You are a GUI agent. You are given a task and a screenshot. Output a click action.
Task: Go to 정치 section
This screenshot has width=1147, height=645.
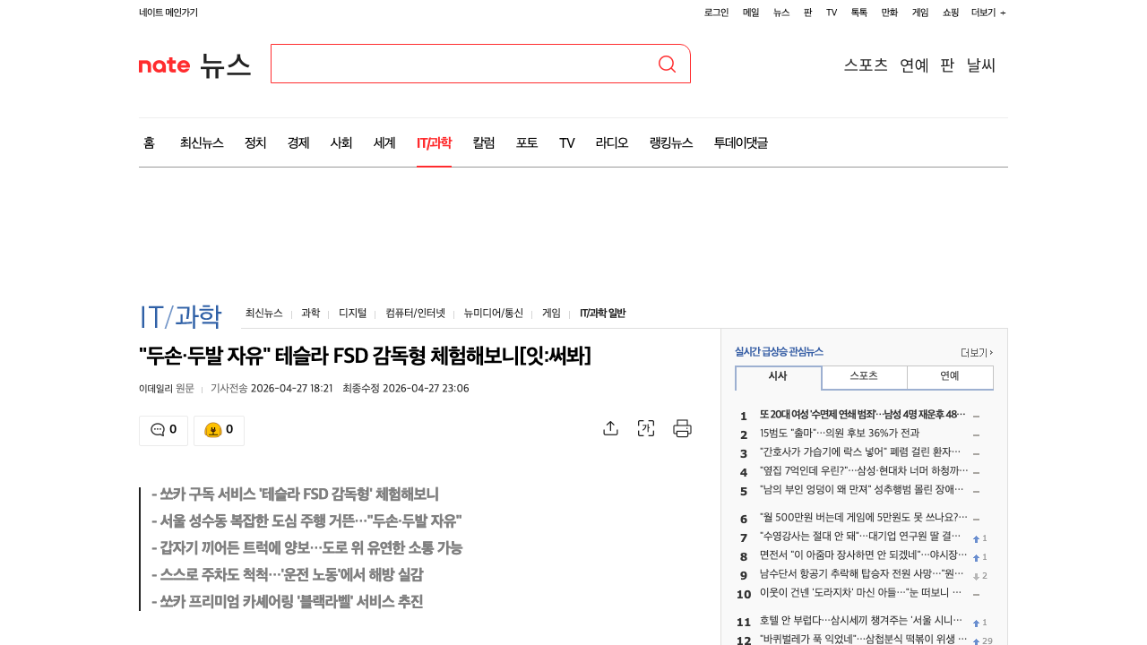(255, 142)
